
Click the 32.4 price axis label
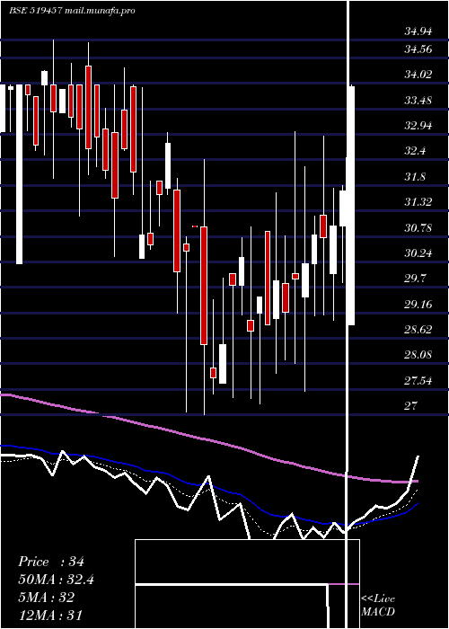(x=415, y=151)
